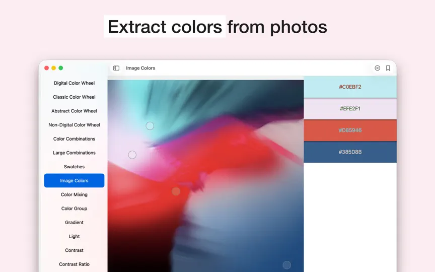This screenshot has width=435, height=272.
Task: Click the Image Colors window title
Action: click(x=140, y=68)
